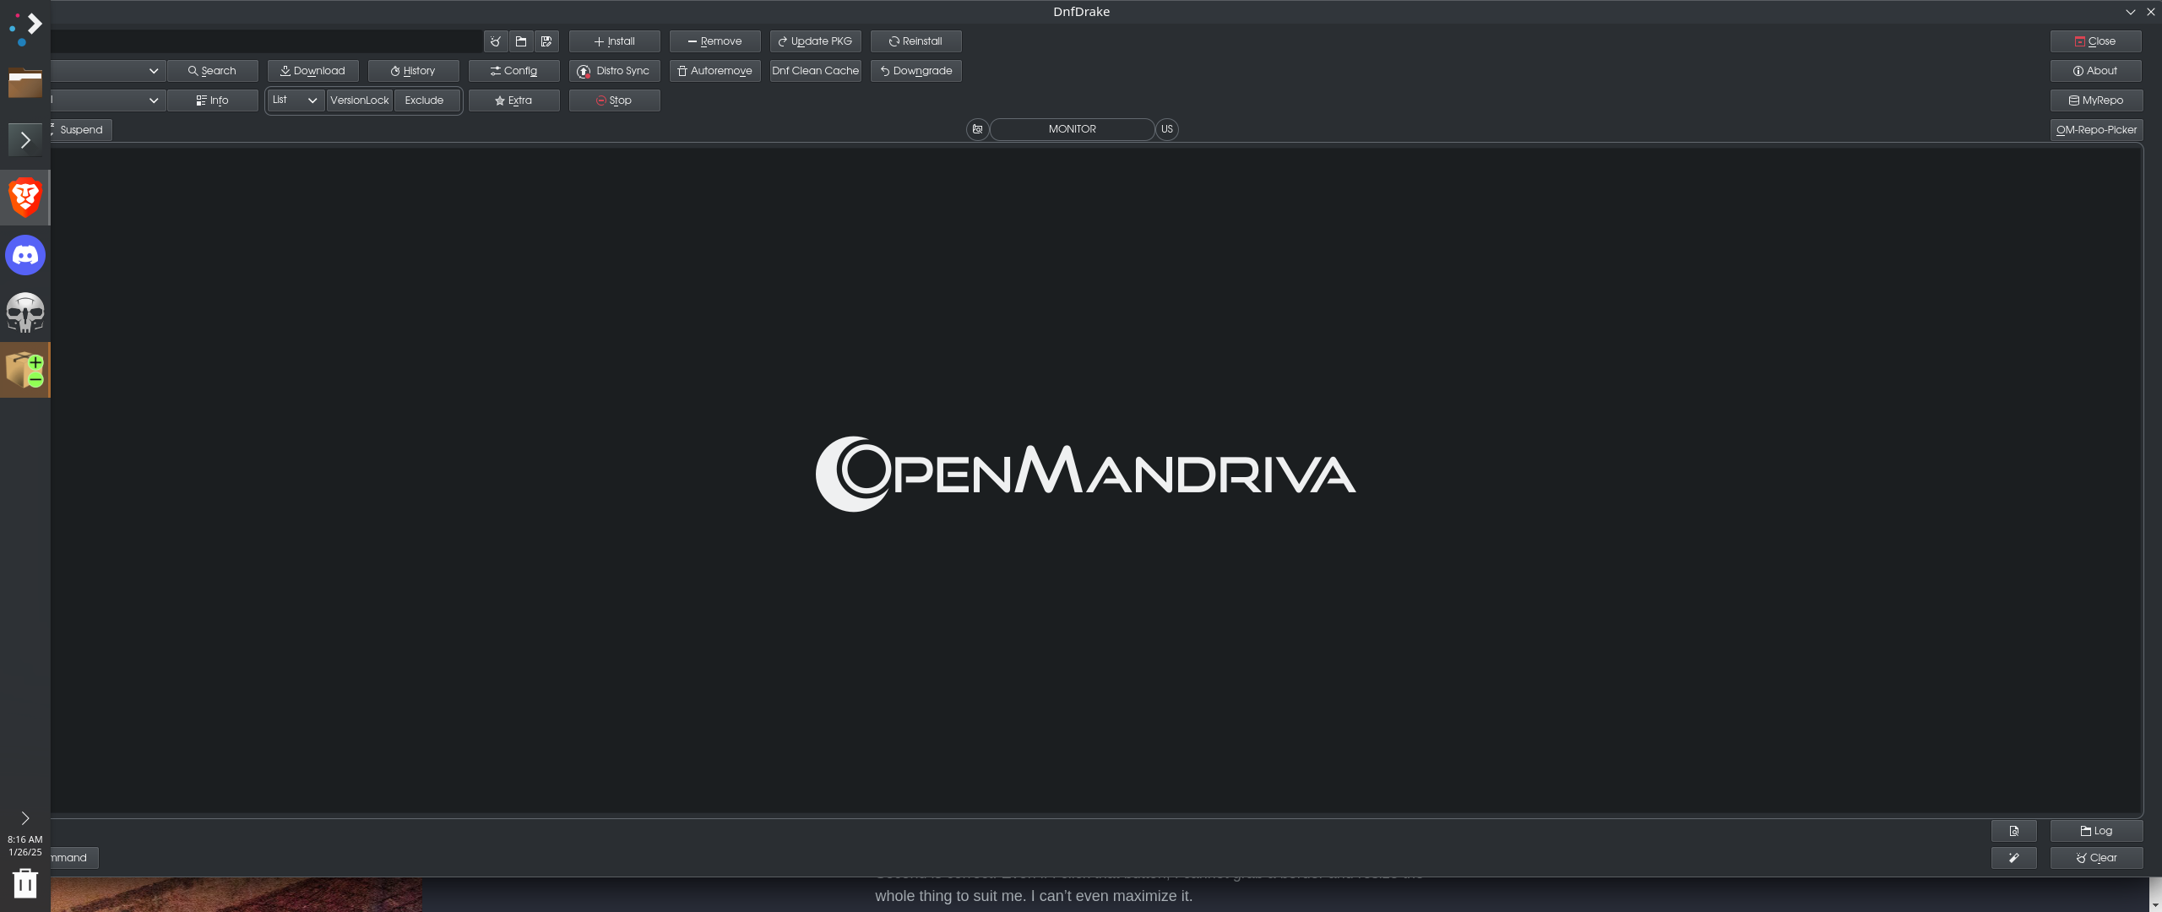Open the List dropdown
The image size is (2162, 912).
[x=296, y=100]
